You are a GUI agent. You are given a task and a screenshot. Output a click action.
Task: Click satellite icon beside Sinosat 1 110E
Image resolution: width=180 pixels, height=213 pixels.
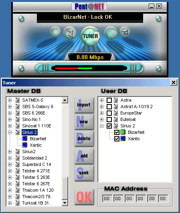(x=17, y=126)
